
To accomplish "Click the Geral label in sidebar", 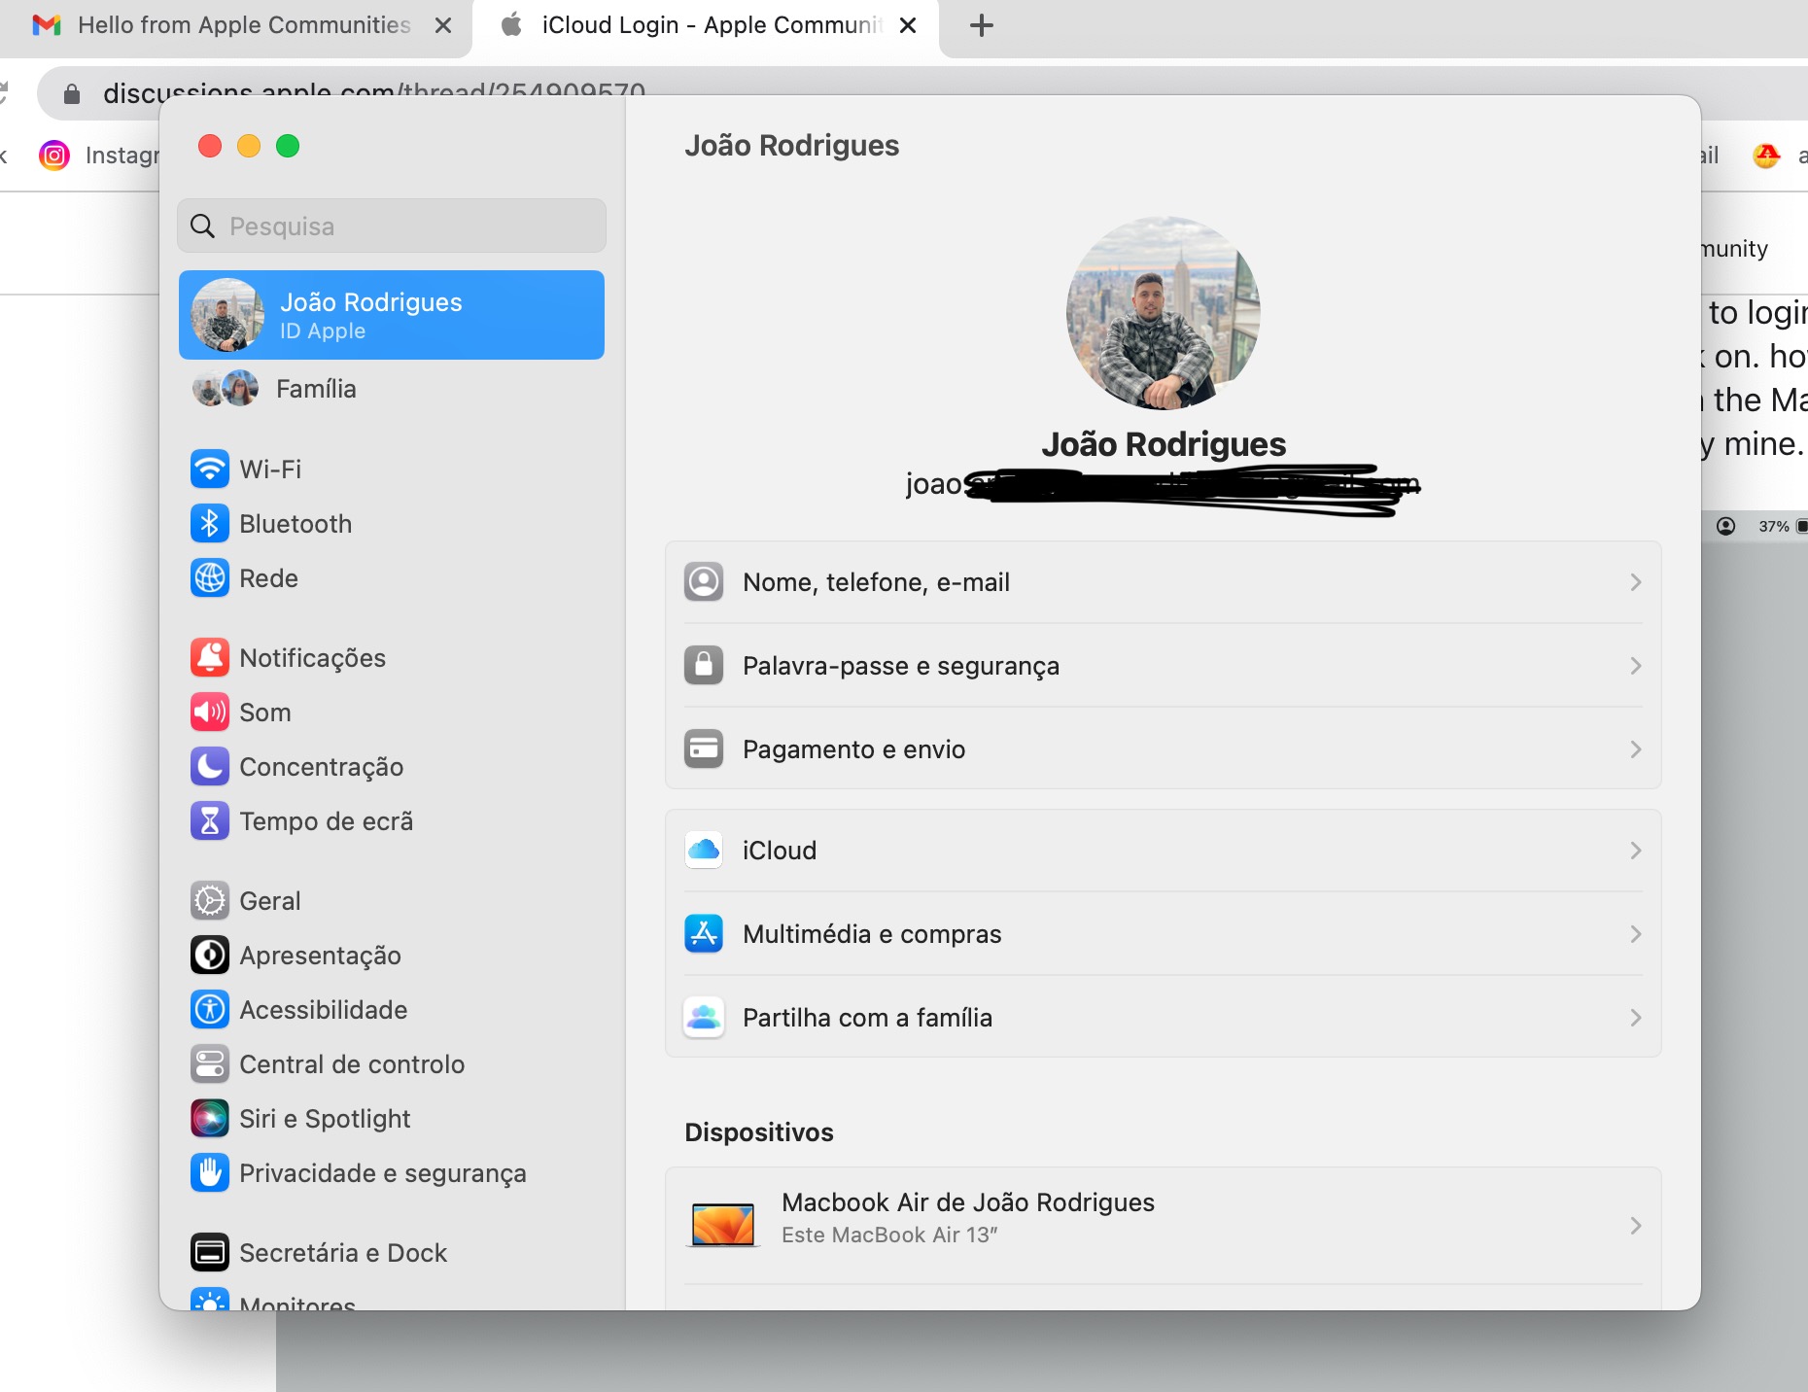I will tap(269, 901).
